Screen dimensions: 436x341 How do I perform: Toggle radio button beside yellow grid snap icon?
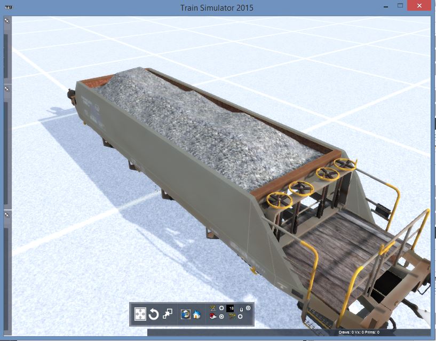click(240, 316)
